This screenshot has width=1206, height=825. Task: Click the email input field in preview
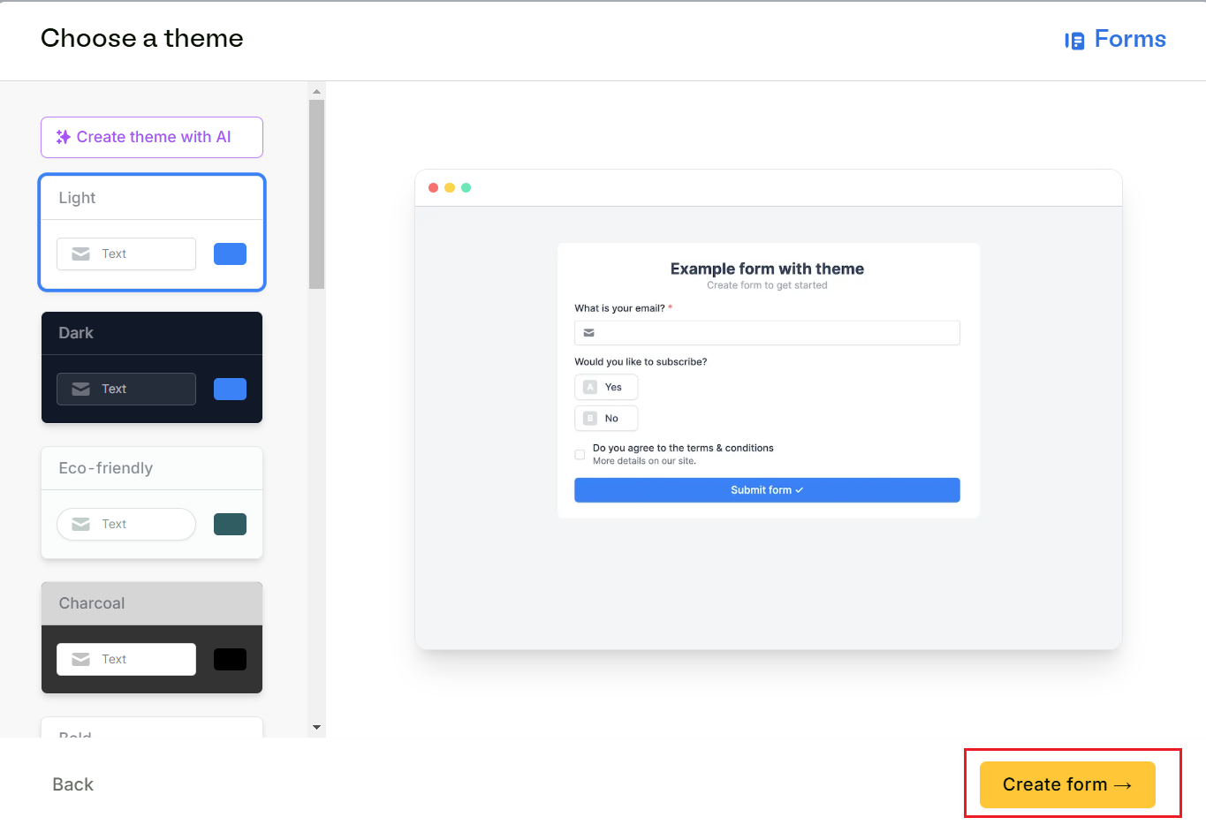(x=767, y=333)
